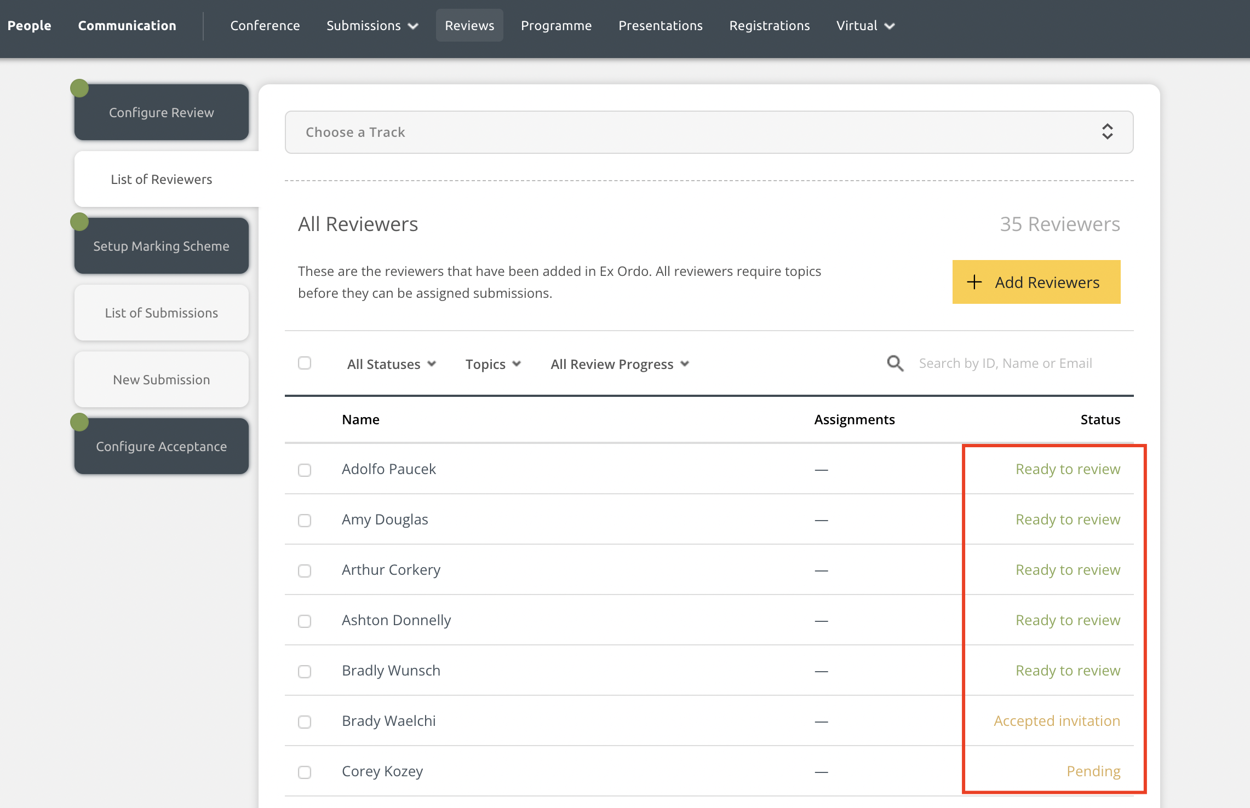Tick the checkbox for Adolfo Paucek
This screenshot has height=808, width=1250.
[305, 470]
